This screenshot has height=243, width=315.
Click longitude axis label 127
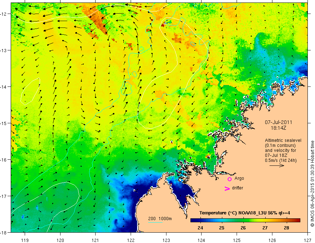click(307, 240)
